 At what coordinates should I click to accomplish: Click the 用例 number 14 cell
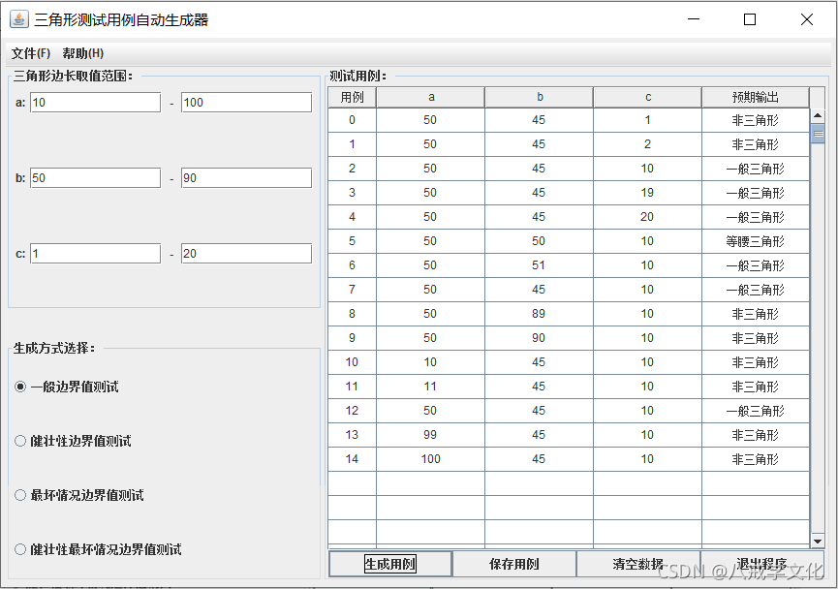point(353,459)
